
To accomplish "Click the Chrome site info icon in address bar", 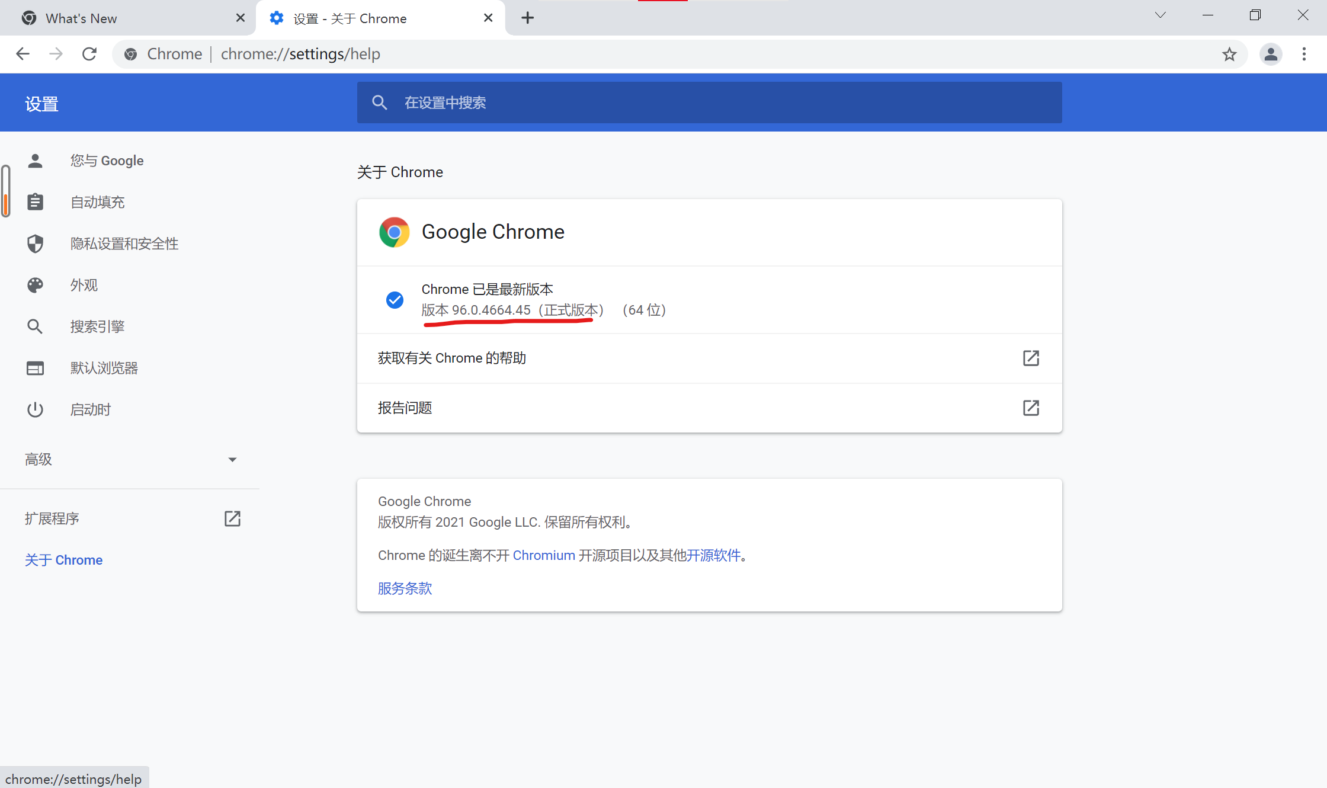I will click(x=131, y=55).
